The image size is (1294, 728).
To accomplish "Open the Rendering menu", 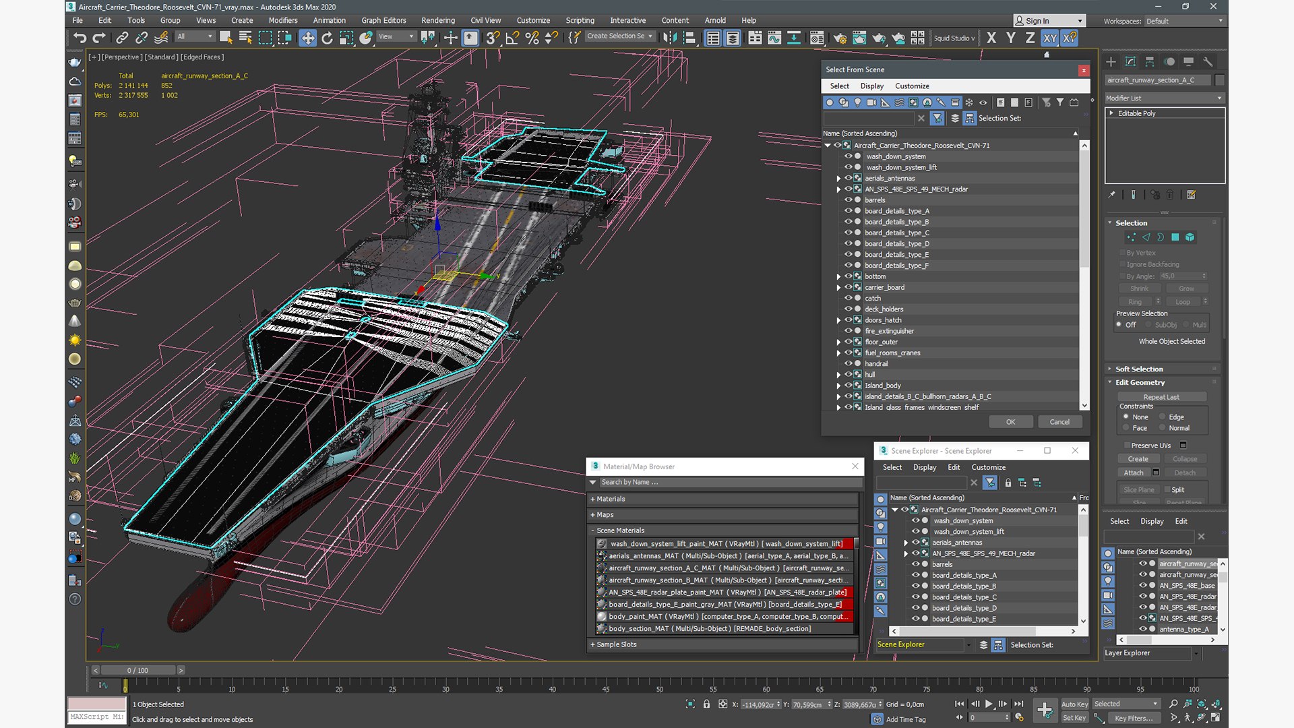I will 438,20.
